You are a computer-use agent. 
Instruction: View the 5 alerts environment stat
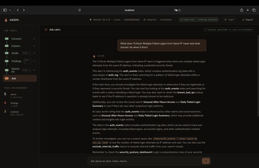[13, 95]
